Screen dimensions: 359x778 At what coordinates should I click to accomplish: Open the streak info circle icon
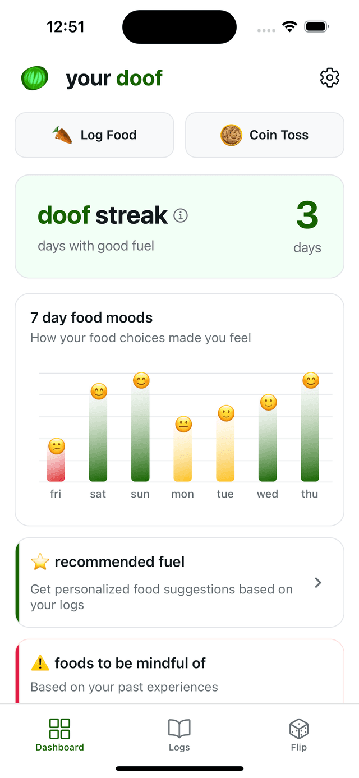tap(181, 215)
